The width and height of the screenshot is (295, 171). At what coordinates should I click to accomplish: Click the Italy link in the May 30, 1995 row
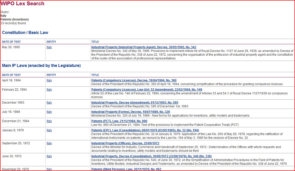coord(49,47)
